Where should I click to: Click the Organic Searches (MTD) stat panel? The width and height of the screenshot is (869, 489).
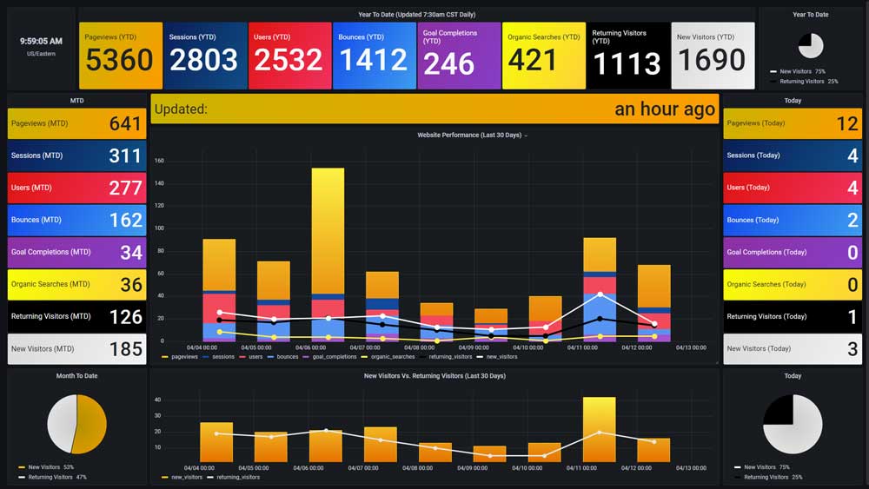click(x=76, y=285)
